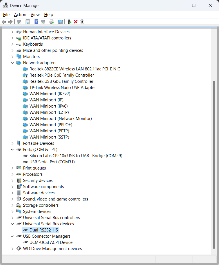Click the Back arrow in the toolbar
This screenshot has width=219, height=265.
4,22
